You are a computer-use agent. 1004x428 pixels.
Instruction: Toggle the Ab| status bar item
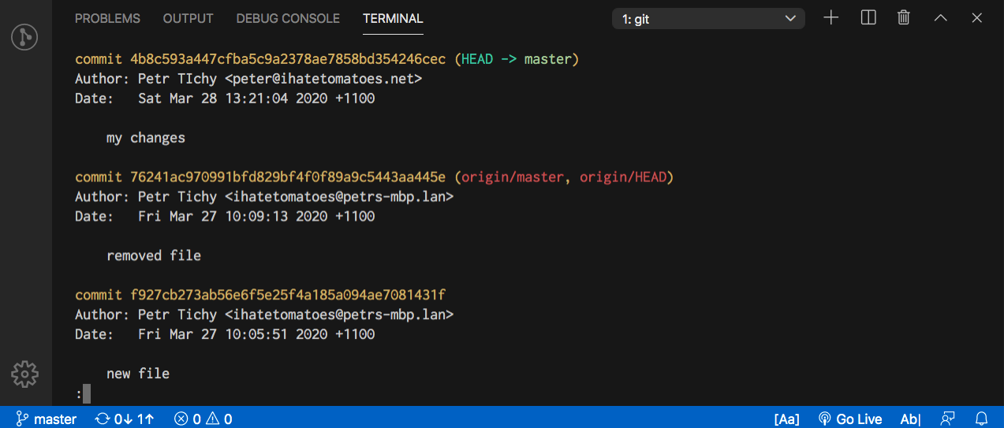910,419
